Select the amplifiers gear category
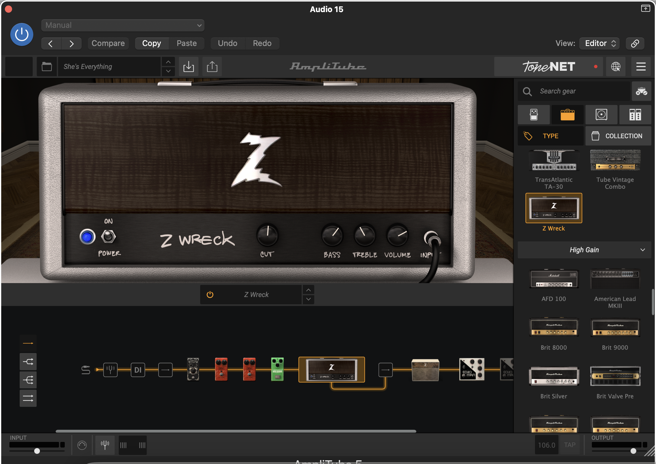Image resolution: width=656 pixels, height=464 pixels. tap(567, 115)
